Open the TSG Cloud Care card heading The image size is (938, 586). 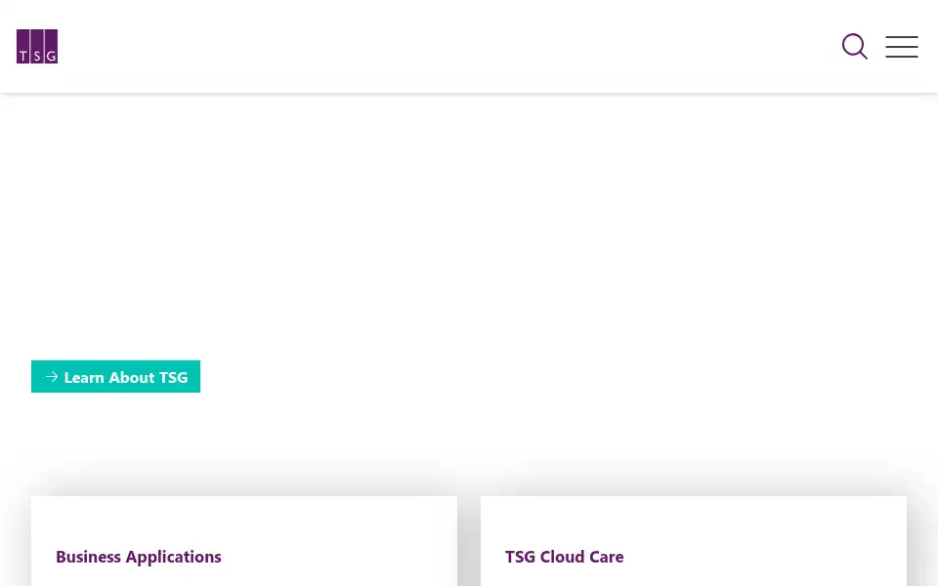(564, 557)
